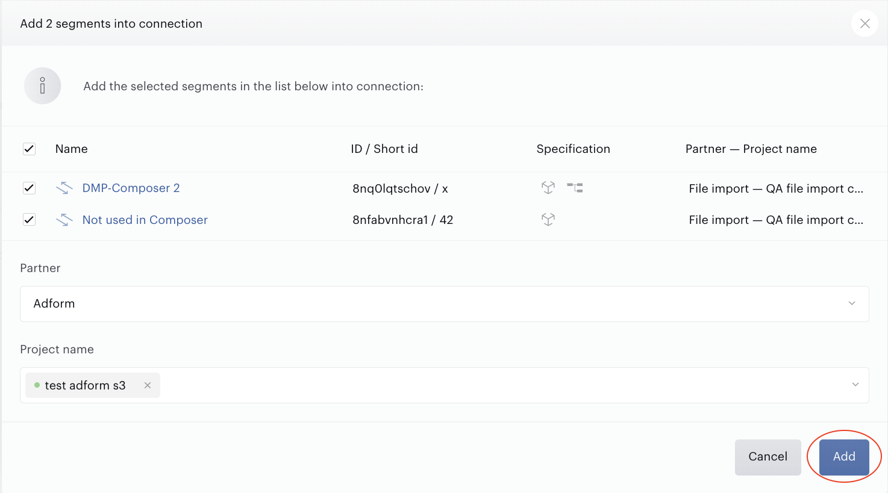Click the Name column header
The image size is (888, 493).
point(71,149)
